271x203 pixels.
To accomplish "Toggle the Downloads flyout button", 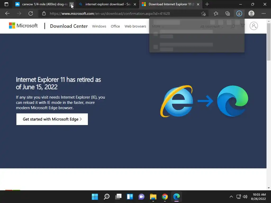I will click(239, 13).
